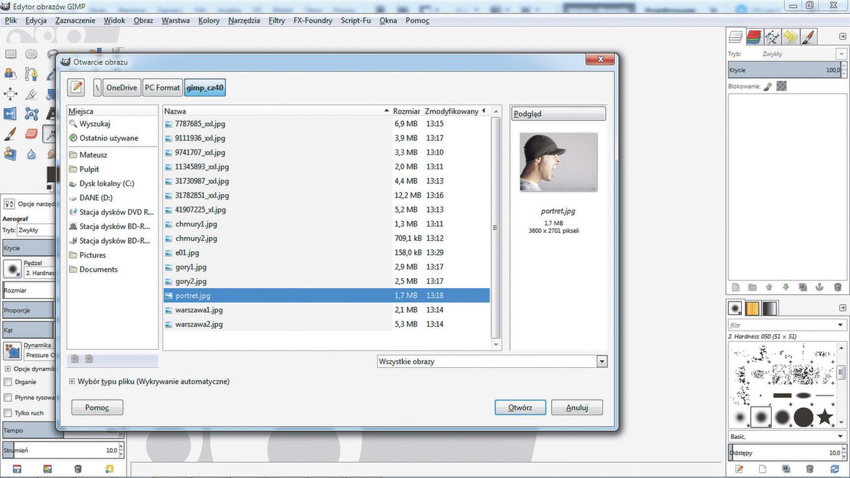Click the delete layer trash icon

point(837,287)
